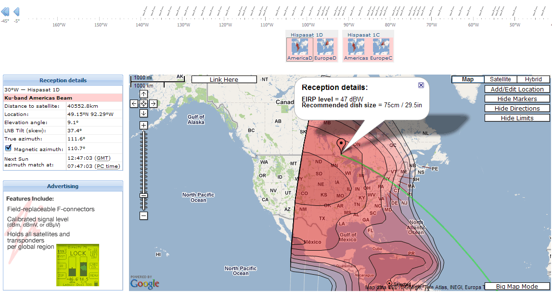
Task: Open Add/Edit Location
Action: tap(517, 89)
